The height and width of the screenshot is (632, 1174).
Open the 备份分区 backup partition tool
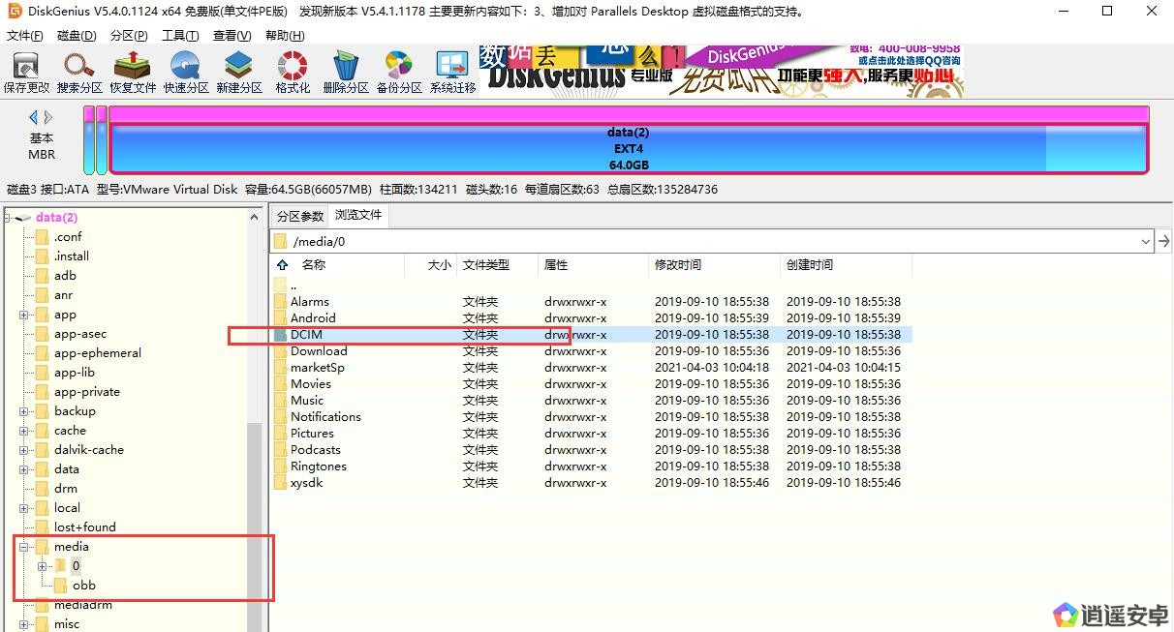click(x=399, y=73)
